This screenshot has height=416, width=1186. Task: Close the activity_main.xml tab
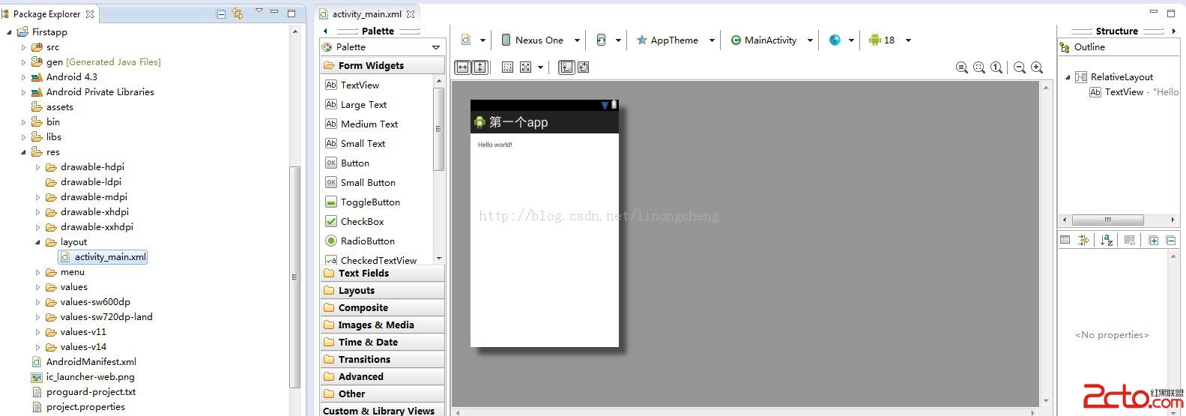coord(411,13)
